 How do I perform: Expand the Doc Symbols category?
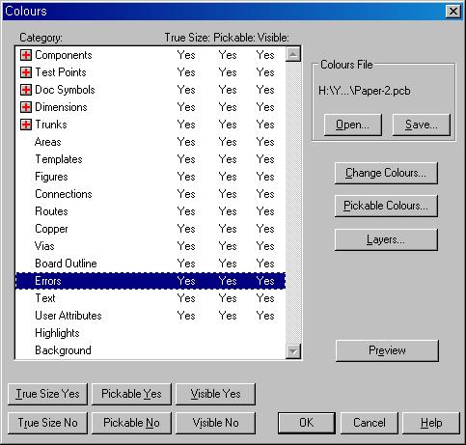pyautogui.click(x=26, y=90)
